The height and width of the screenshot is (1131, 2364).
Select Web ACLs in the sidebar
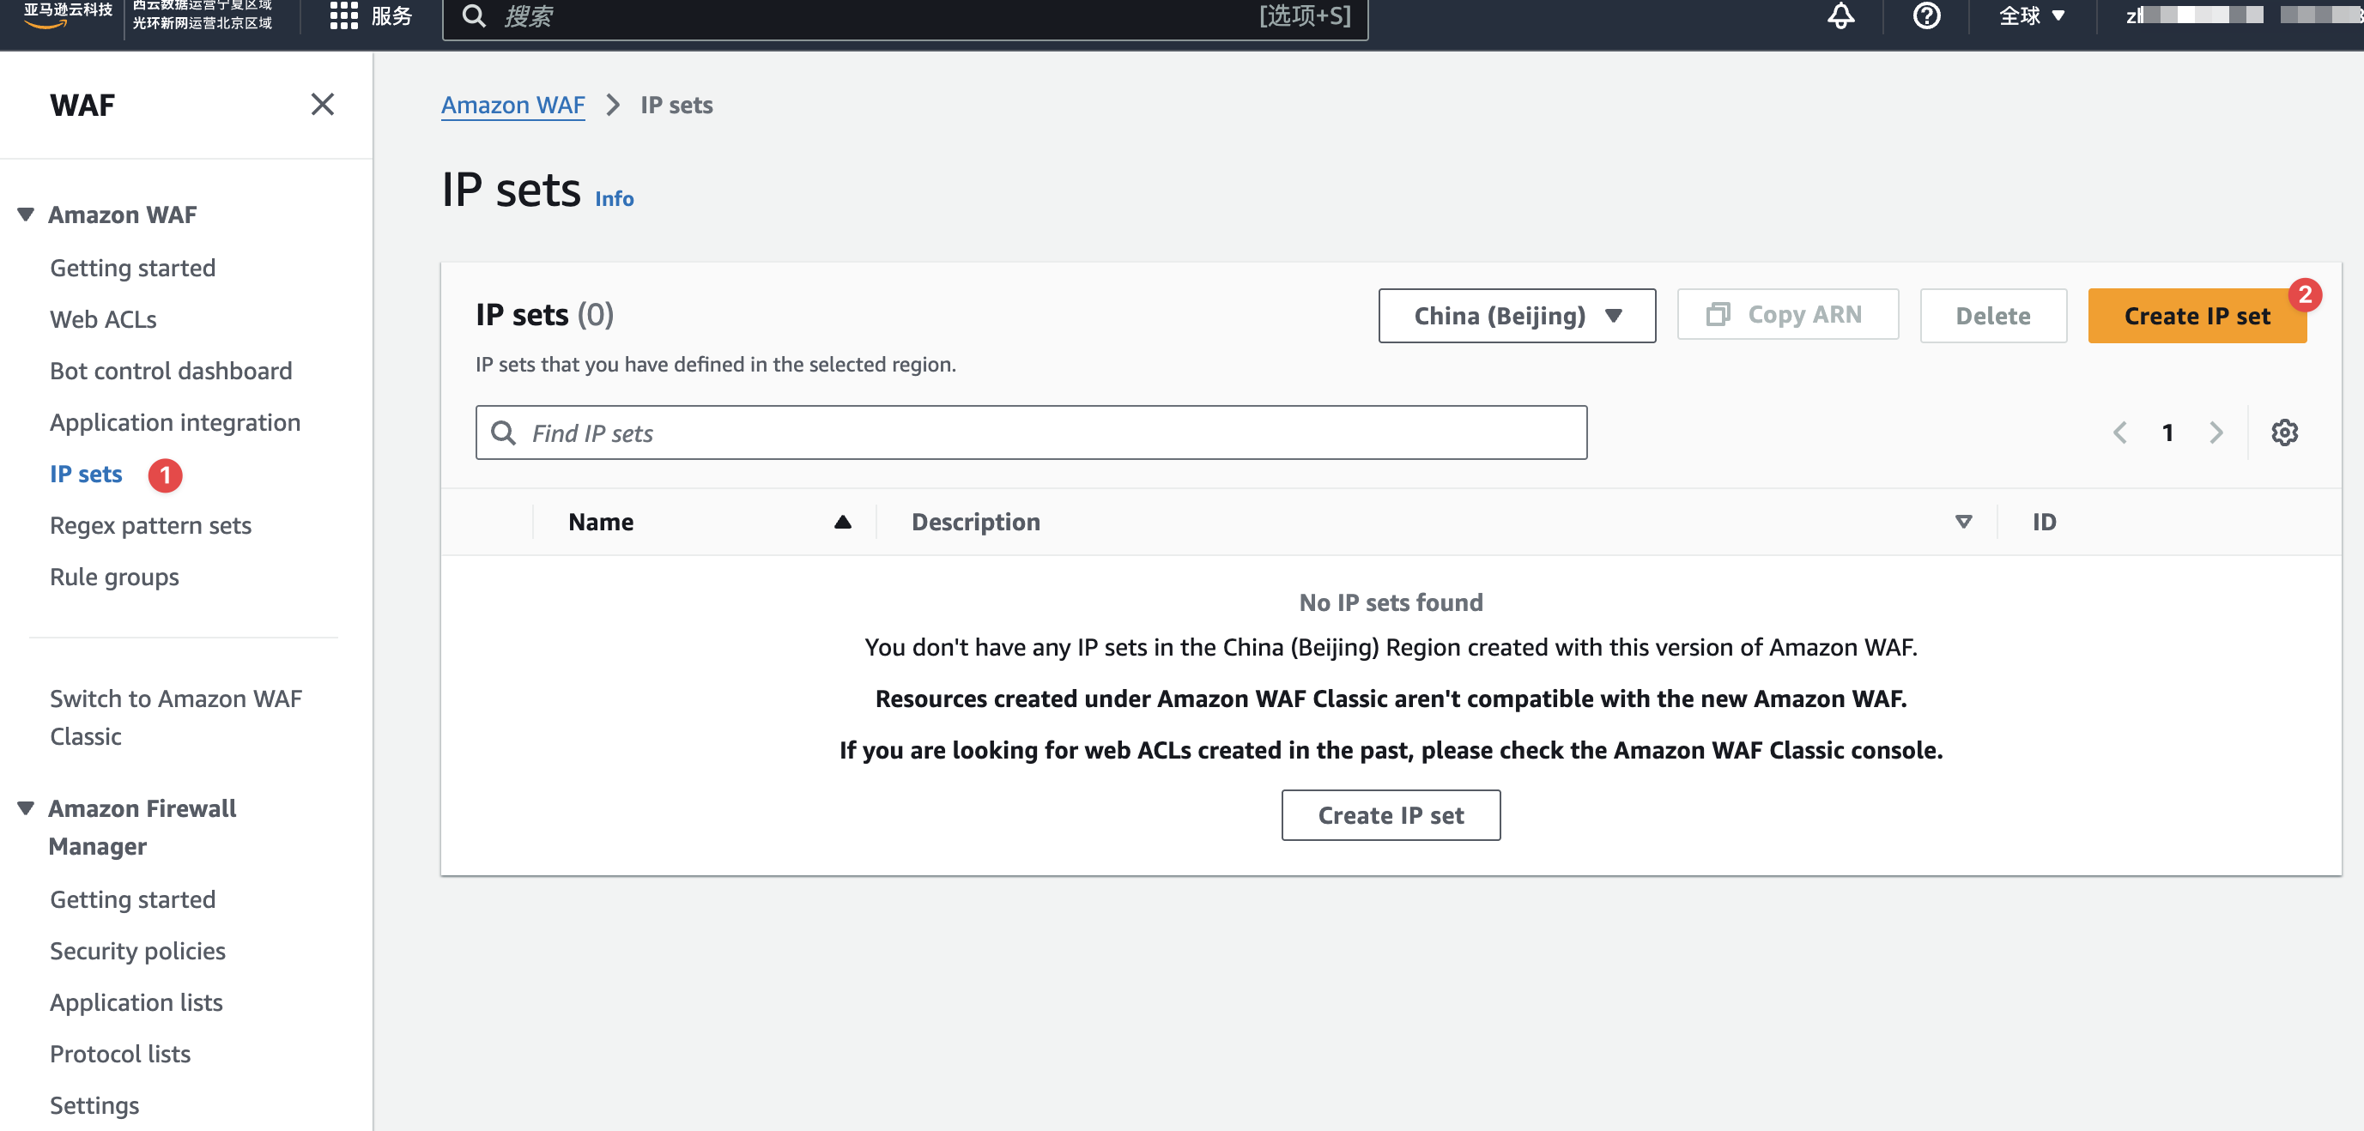[x=103, y=319]
